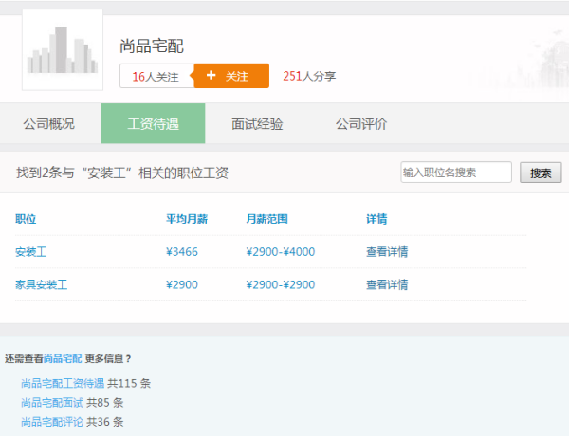Click 查看详情 for 家具安装工 row

(387, 284)
